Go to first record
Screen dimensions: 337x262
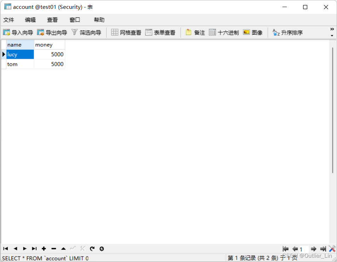(x=6, y=249)
